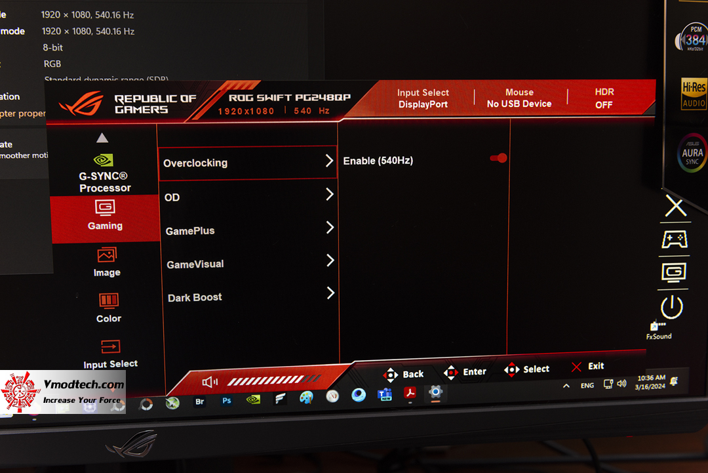Click the 'RGB' value in Settings window

[52, 64]
